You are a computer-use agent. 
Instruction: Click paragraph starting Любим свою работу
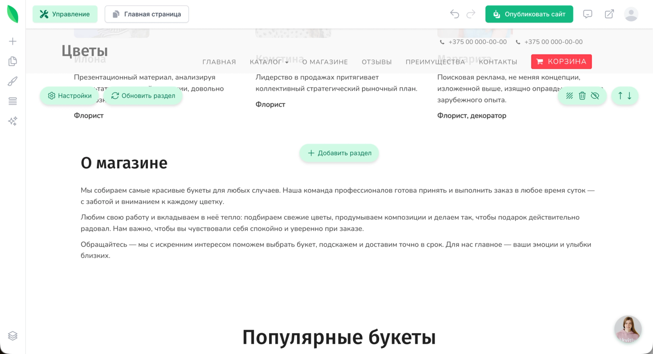coord(330,223)
